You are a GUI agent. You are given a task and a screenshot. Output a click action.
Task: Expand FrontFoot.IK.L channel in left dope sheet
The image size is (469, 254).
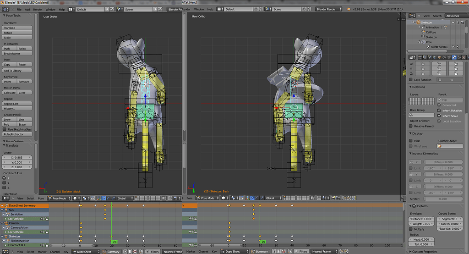coord(5,245)
